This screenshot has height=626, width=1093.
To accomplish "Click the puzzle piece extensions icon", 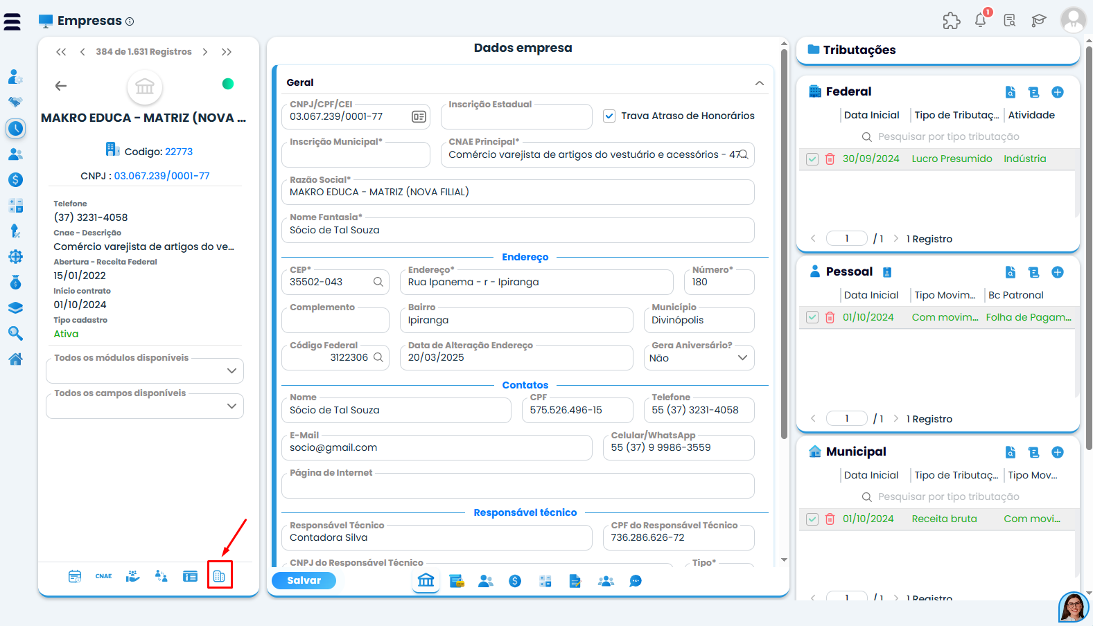I will pyautogui.click(x=952, y=21).
